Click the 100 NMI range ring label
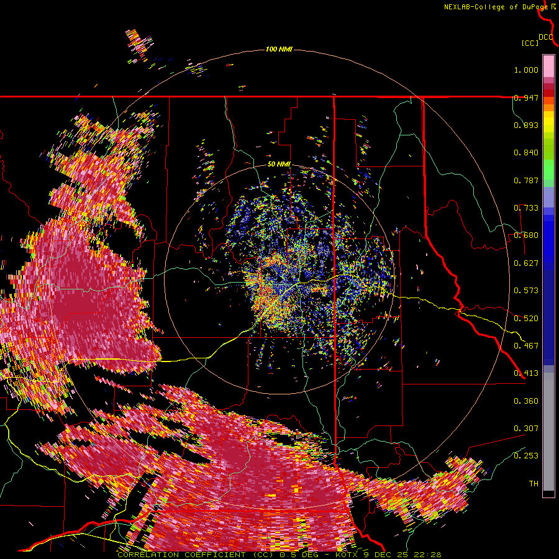 [279, 49]
